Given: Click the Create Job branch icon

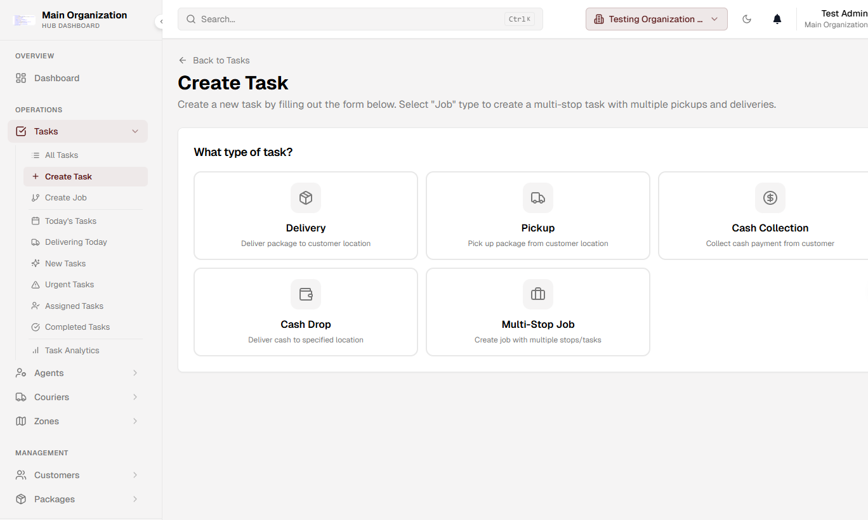Looking at the screenshot, I should [36, 198].
